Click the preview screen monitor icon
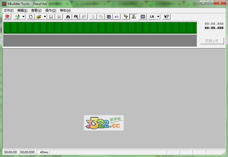Screen dimensions: 228x157 tap(143, 17)
